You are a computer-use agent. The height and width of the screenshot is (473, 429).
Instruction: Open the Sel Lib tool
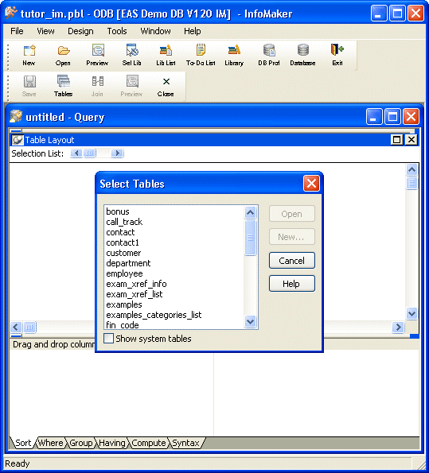(x=132, y=51)
